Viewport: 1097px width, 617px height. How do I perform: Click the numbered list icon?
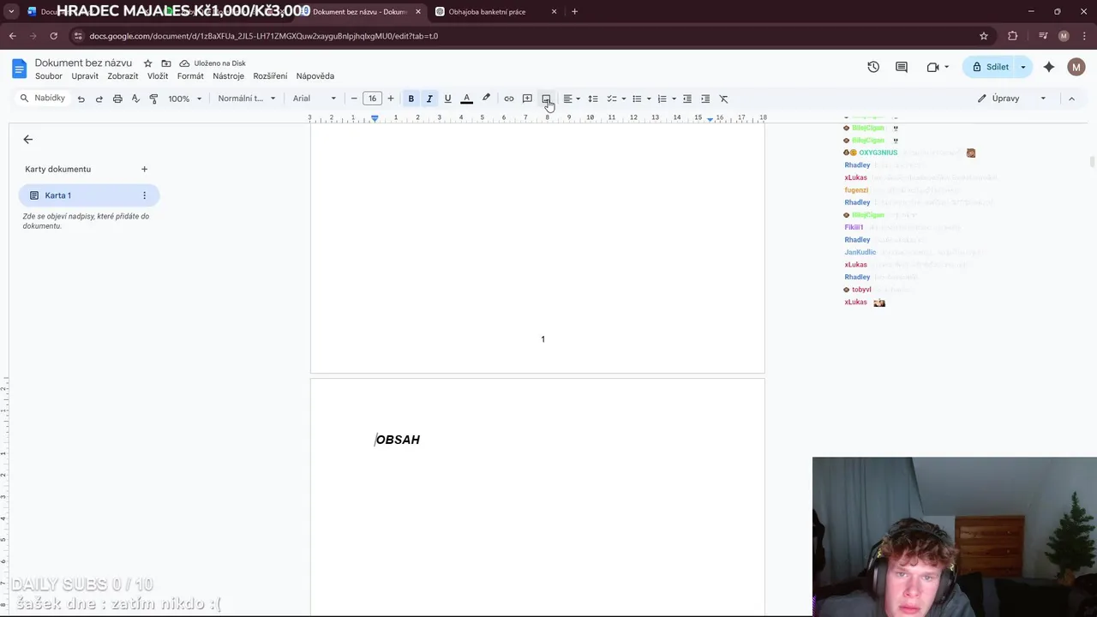(662, 99)
